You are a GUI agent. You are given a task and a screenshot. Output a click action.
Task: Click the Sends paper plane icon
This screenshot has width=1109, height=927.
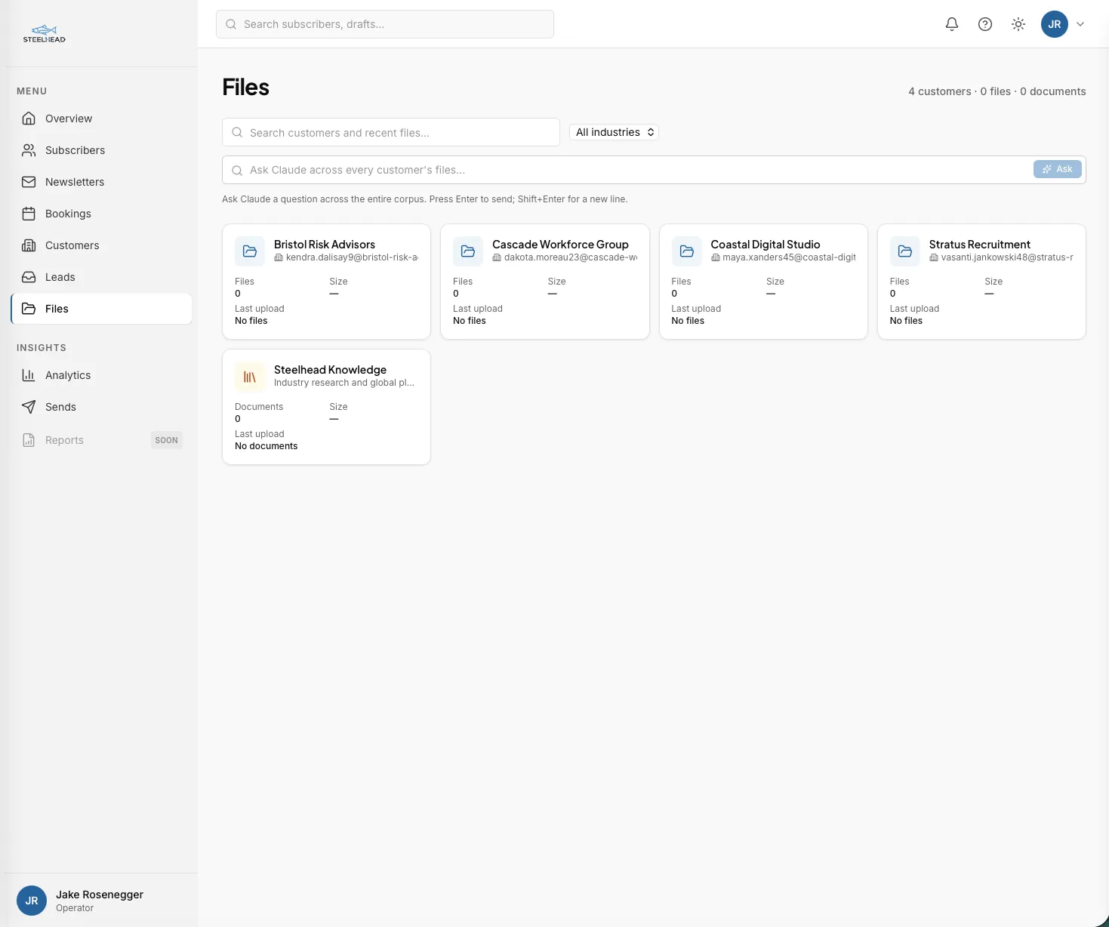point(29,407)
